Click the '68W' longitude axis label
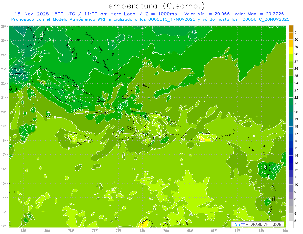 190,230
